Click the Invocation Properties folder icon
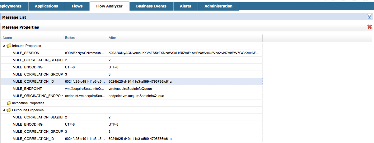 [9, 103]
